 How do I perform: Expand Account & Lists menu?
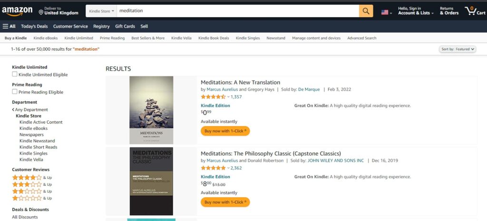(x=416, y=11)
